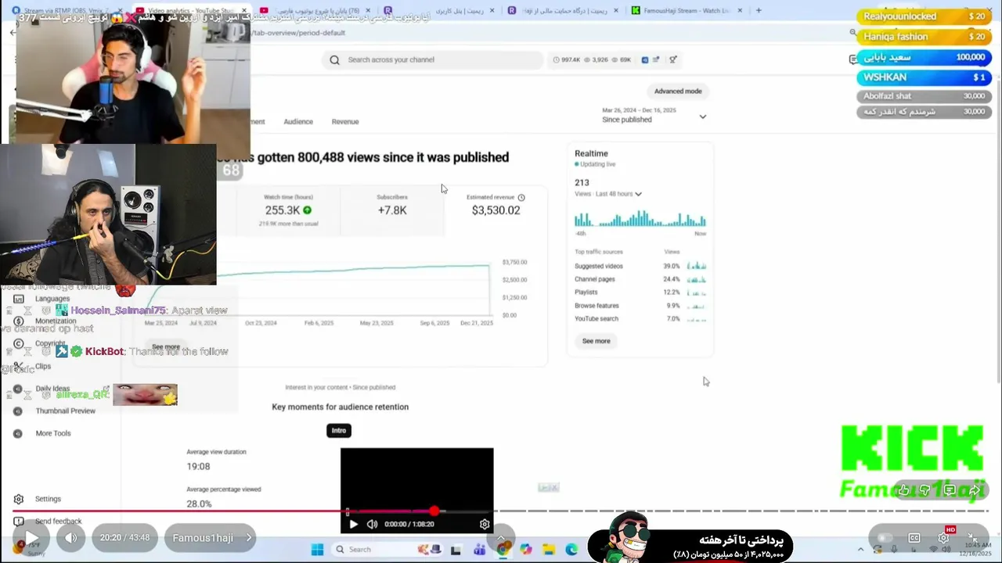Open Languages in the sidebar
1002x563 pixels.
52,299
